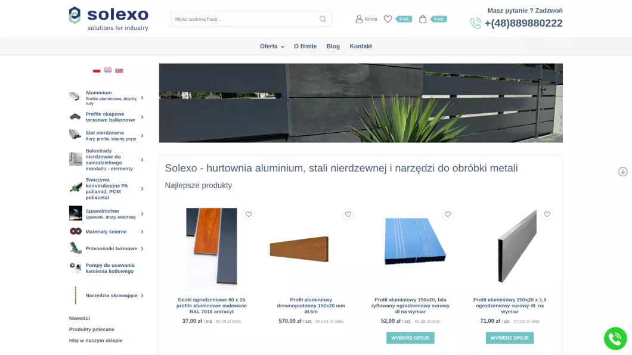
Task: Open the O firmie menu item
Action: pos(305,46)
